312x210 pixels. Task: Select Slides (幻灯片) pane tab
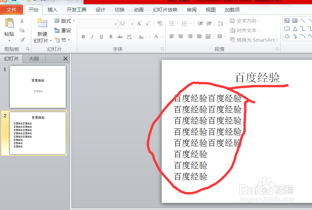(11, 59)
